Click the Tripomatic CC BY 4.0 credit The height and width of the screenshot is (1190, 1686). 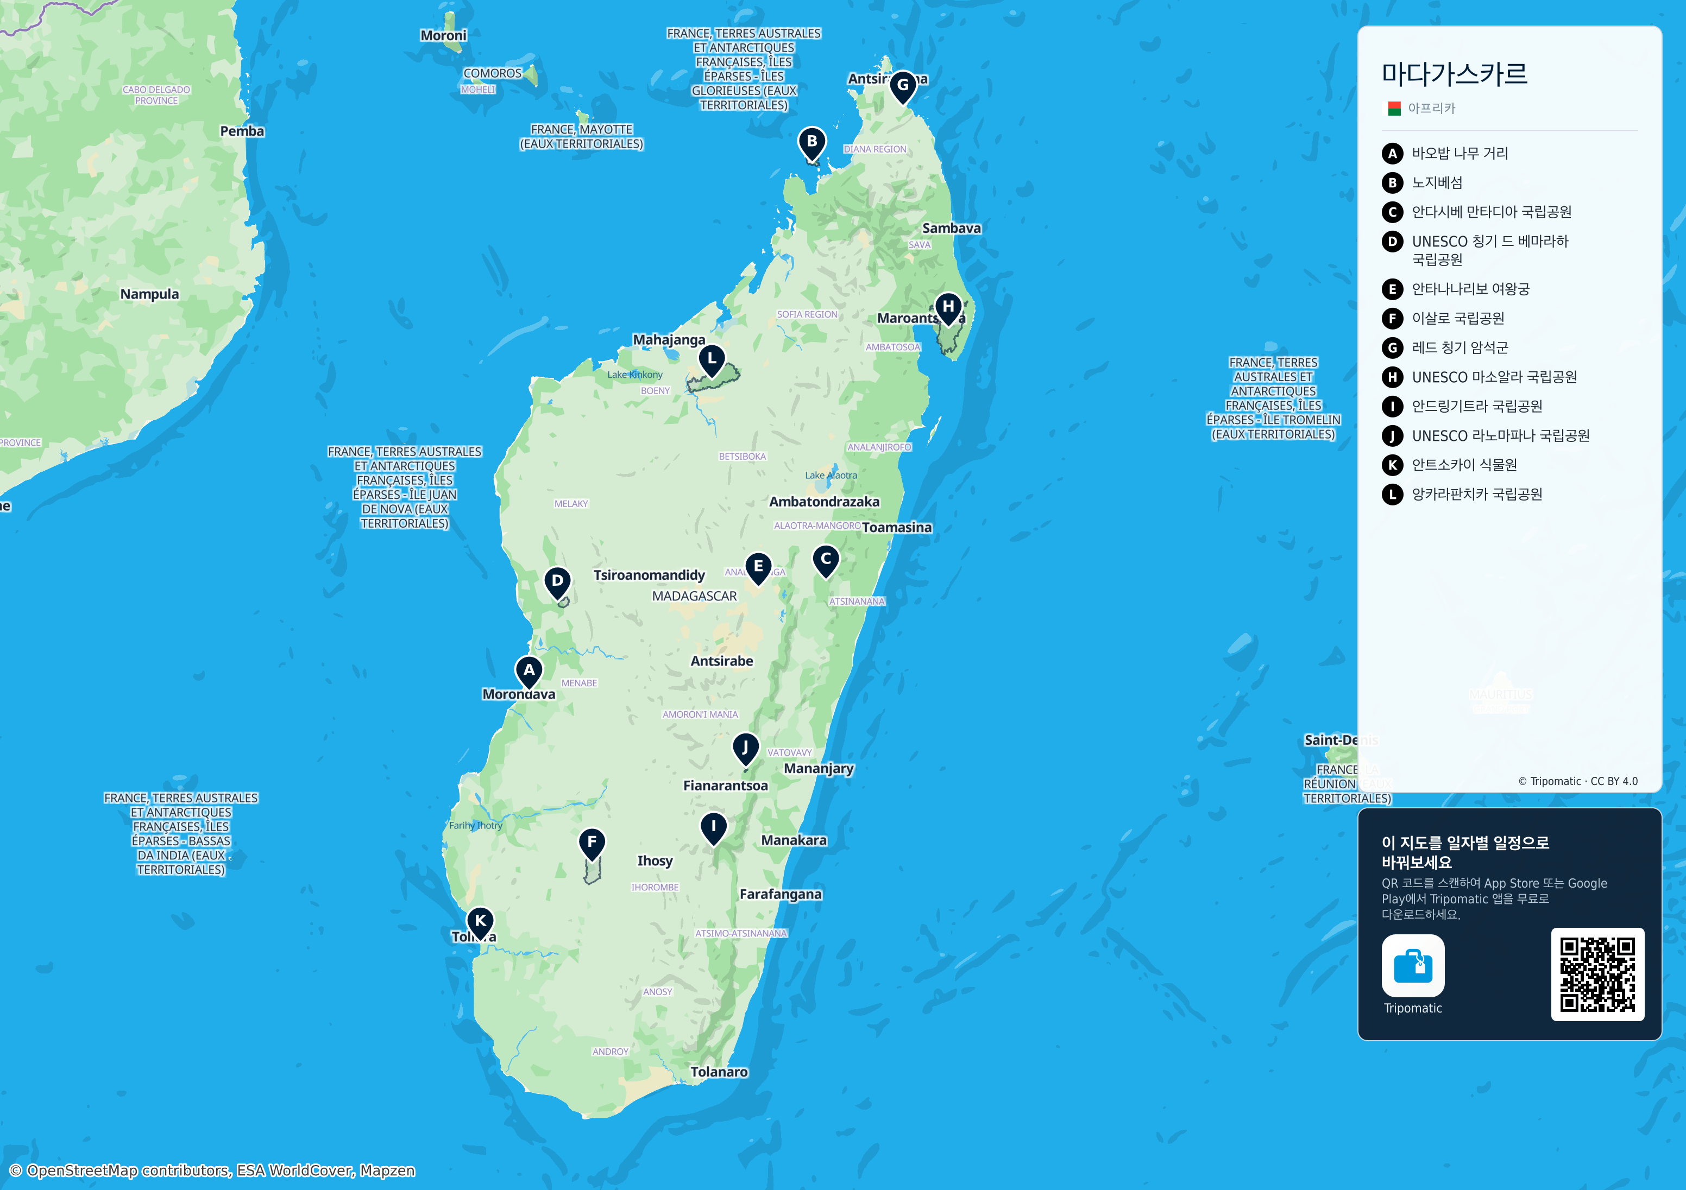(1577, 781)
